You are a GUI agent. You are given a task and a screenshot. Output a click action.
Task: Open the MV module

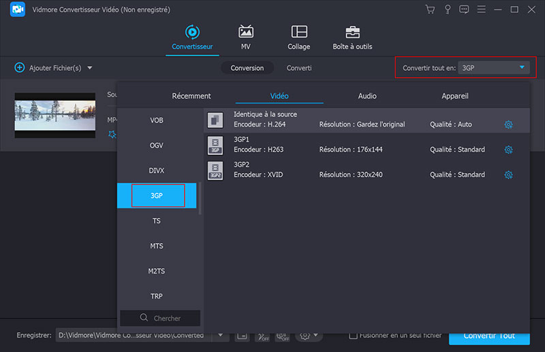coord(245,37)
